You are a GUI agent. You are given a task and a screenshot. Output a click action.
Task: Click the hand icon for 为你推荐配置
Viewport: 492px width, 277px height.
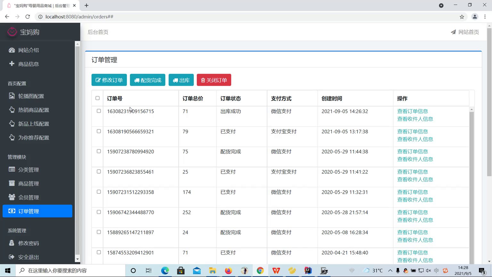tap(12, 137)
